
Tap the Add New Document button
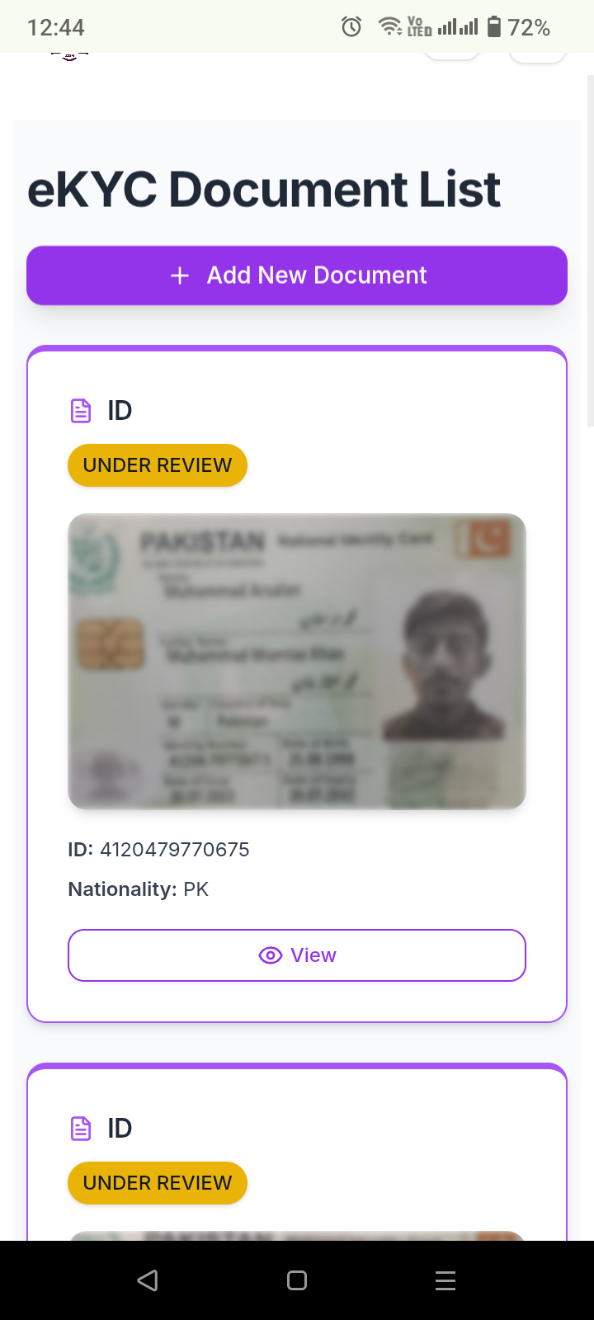tap(297, 276)
